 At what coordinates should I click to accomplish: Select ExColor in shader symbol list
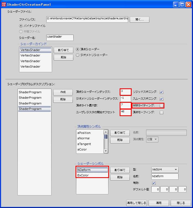83,175
